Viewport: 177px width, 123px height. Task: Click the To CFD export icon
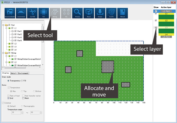click(111, 13)
